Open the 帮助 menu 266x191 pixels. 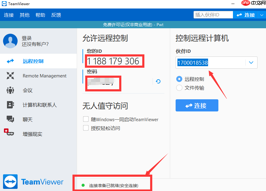pos(40,15)
